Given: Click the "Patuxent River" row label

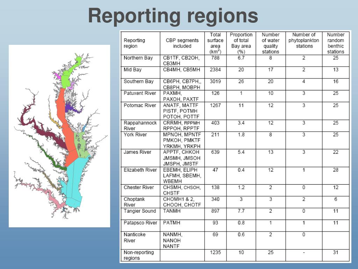Looking at the screenshot, I should coord(140,93).
